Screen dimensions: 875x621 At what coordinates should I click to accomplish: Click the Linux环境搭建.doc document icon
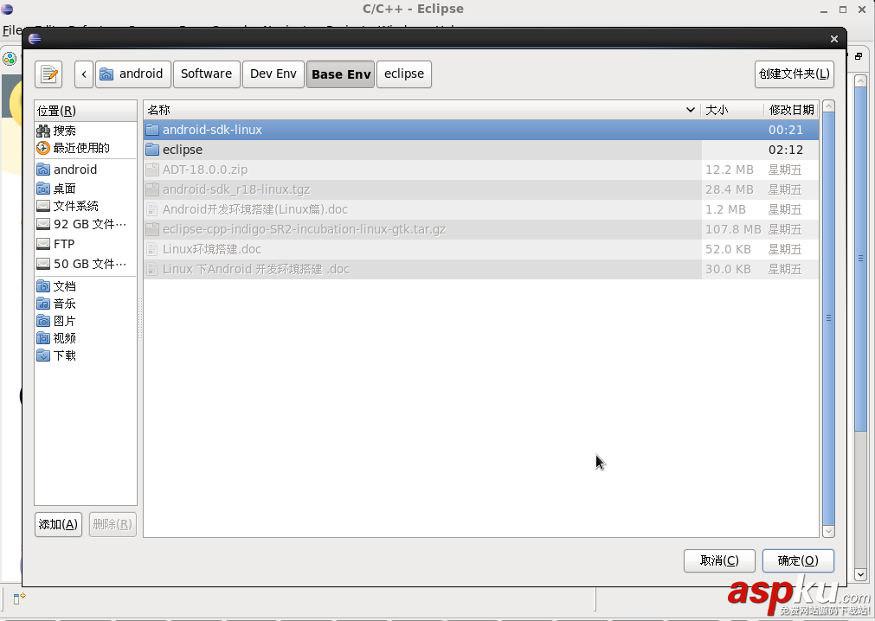(x=152, y=249)
